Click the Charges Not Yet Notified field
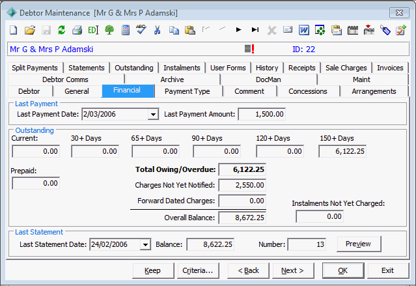This screenshot has height=286, width=416. [242, 185]
